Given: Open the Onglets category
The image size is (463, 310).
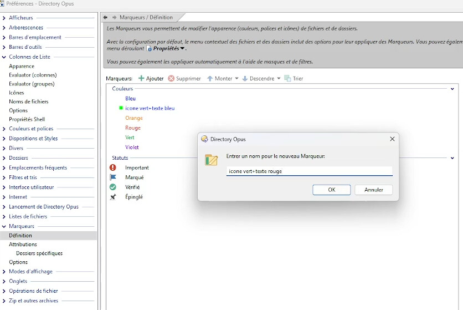Looking at the screenshot, I should coord(18,281).
